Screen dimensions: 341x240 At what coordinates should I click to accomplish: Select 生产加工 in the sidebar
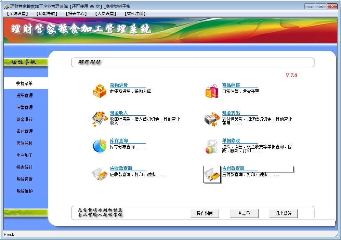click(24, 156)
